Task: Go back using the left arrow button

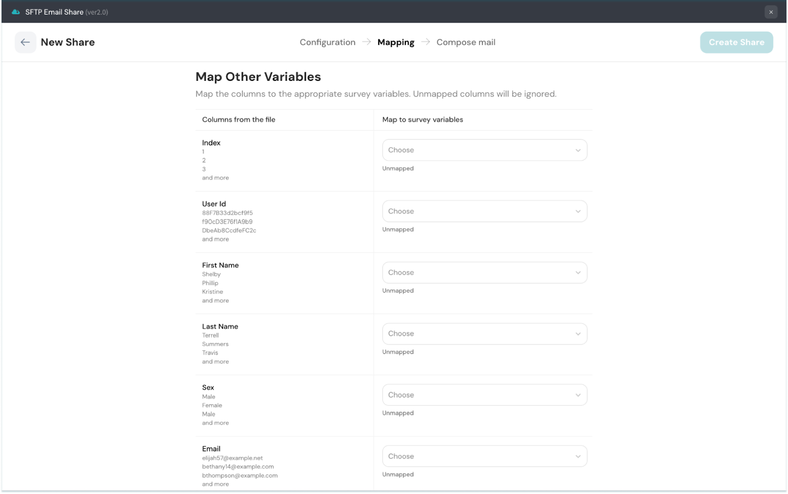Action: coord(25,42)
